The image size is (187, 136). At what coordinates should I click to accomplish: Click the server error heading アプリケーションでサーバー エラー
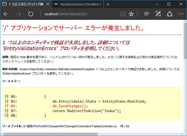point(73,28)
